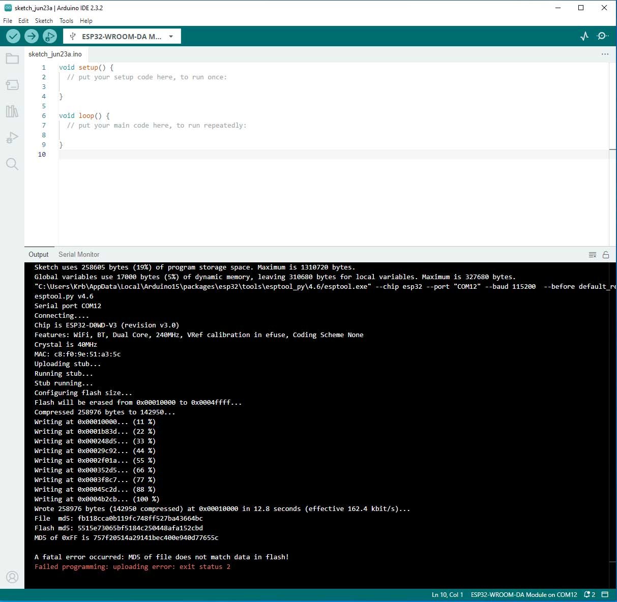Open the Serial Plotter icon

pos(584,36)
